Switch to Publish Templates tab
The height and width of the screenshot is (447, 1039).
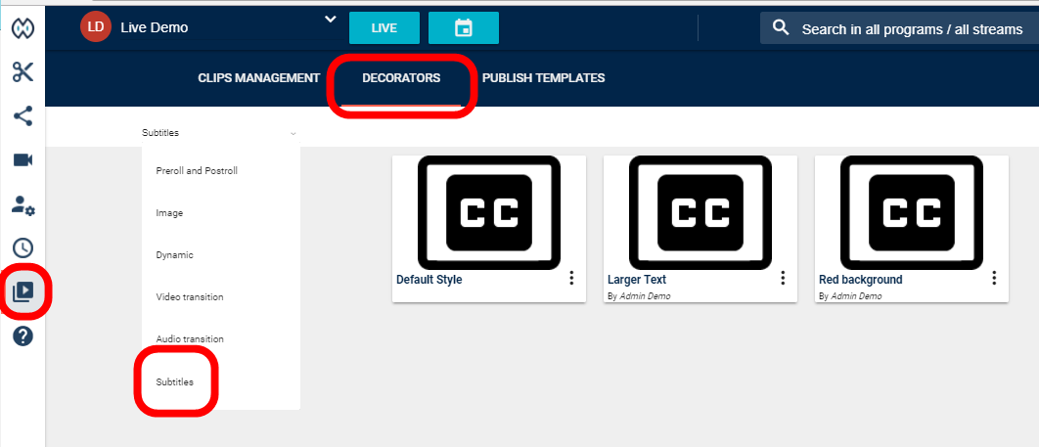(543, 78)
